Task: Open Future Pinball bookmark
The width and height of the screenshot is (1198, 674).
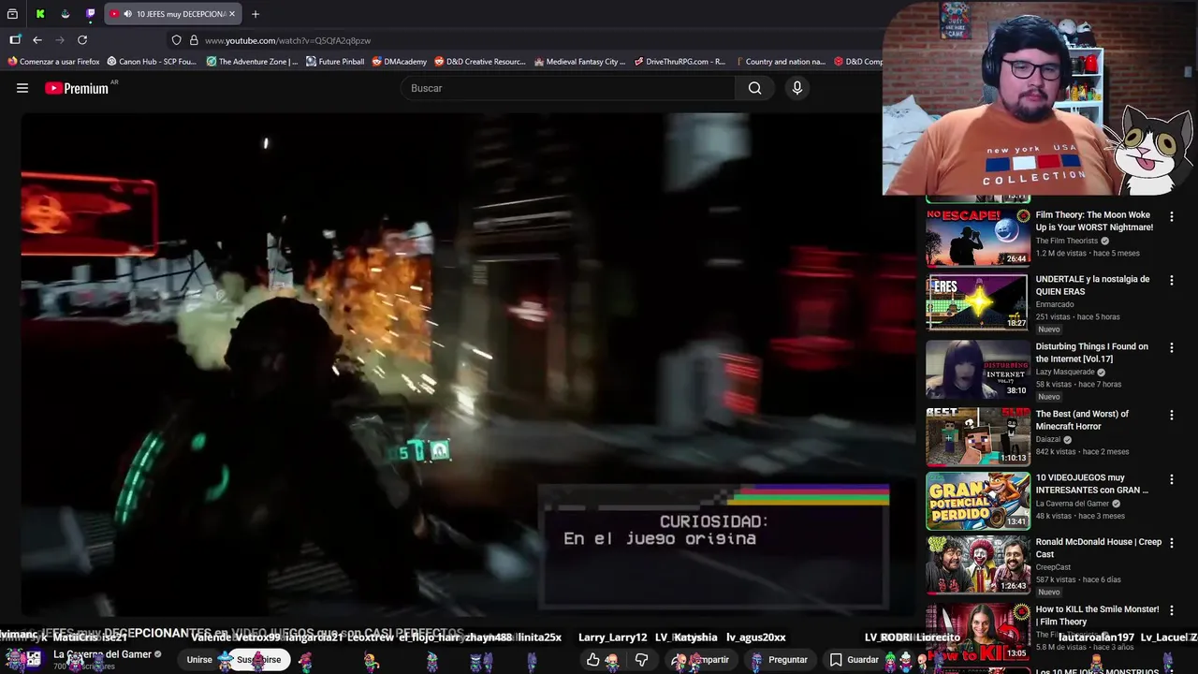Action: pyautogui.click(x=335, y=62)
